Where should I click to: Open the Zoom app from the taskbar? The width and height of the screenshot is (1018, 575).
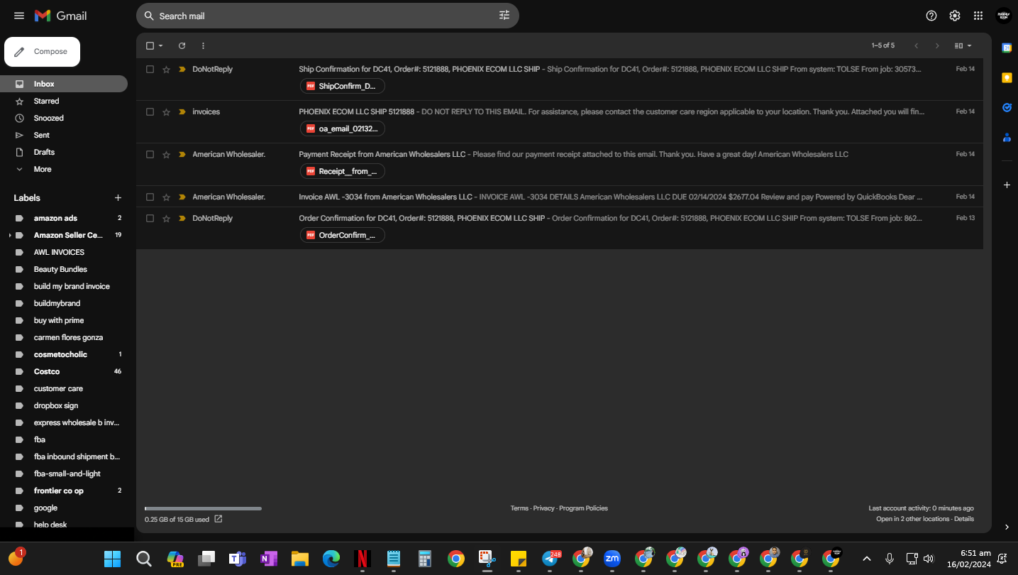[x=612, y=559]
